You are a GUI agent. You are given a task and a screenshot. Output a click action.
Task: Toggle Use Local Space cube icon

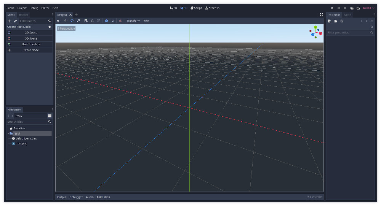tap(106, 21)
